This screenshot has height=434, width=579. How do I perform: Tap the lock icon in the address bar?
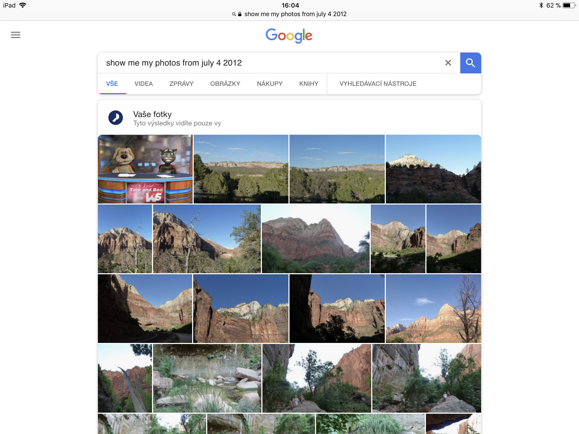point(240,14)
